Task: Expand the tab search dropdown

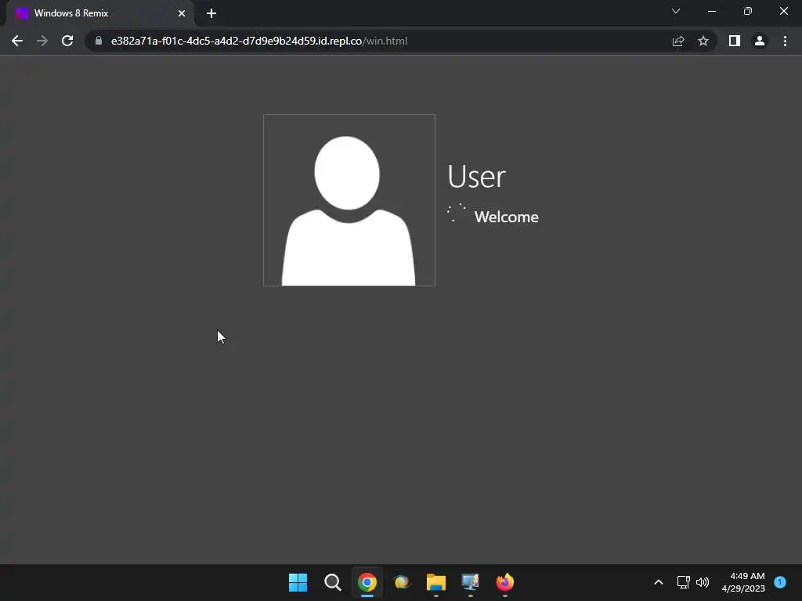Action: pos(676,11)
